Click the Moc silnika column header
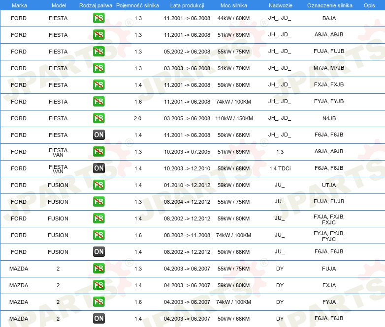 click(x=233, y=5)
